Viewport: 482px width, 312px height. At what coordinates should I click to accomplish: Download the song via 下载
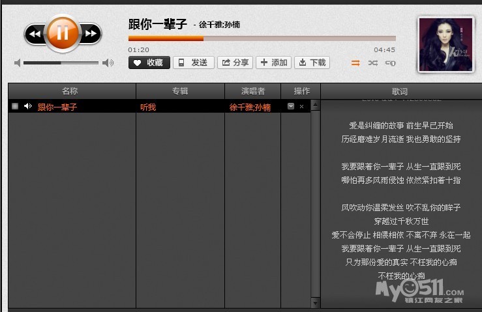pos(312,63)
